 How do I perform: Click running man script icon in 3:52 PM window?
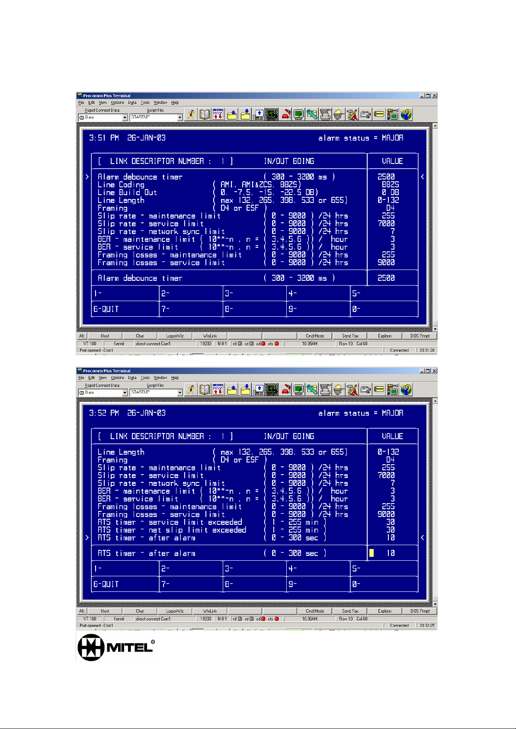(191, 390)
